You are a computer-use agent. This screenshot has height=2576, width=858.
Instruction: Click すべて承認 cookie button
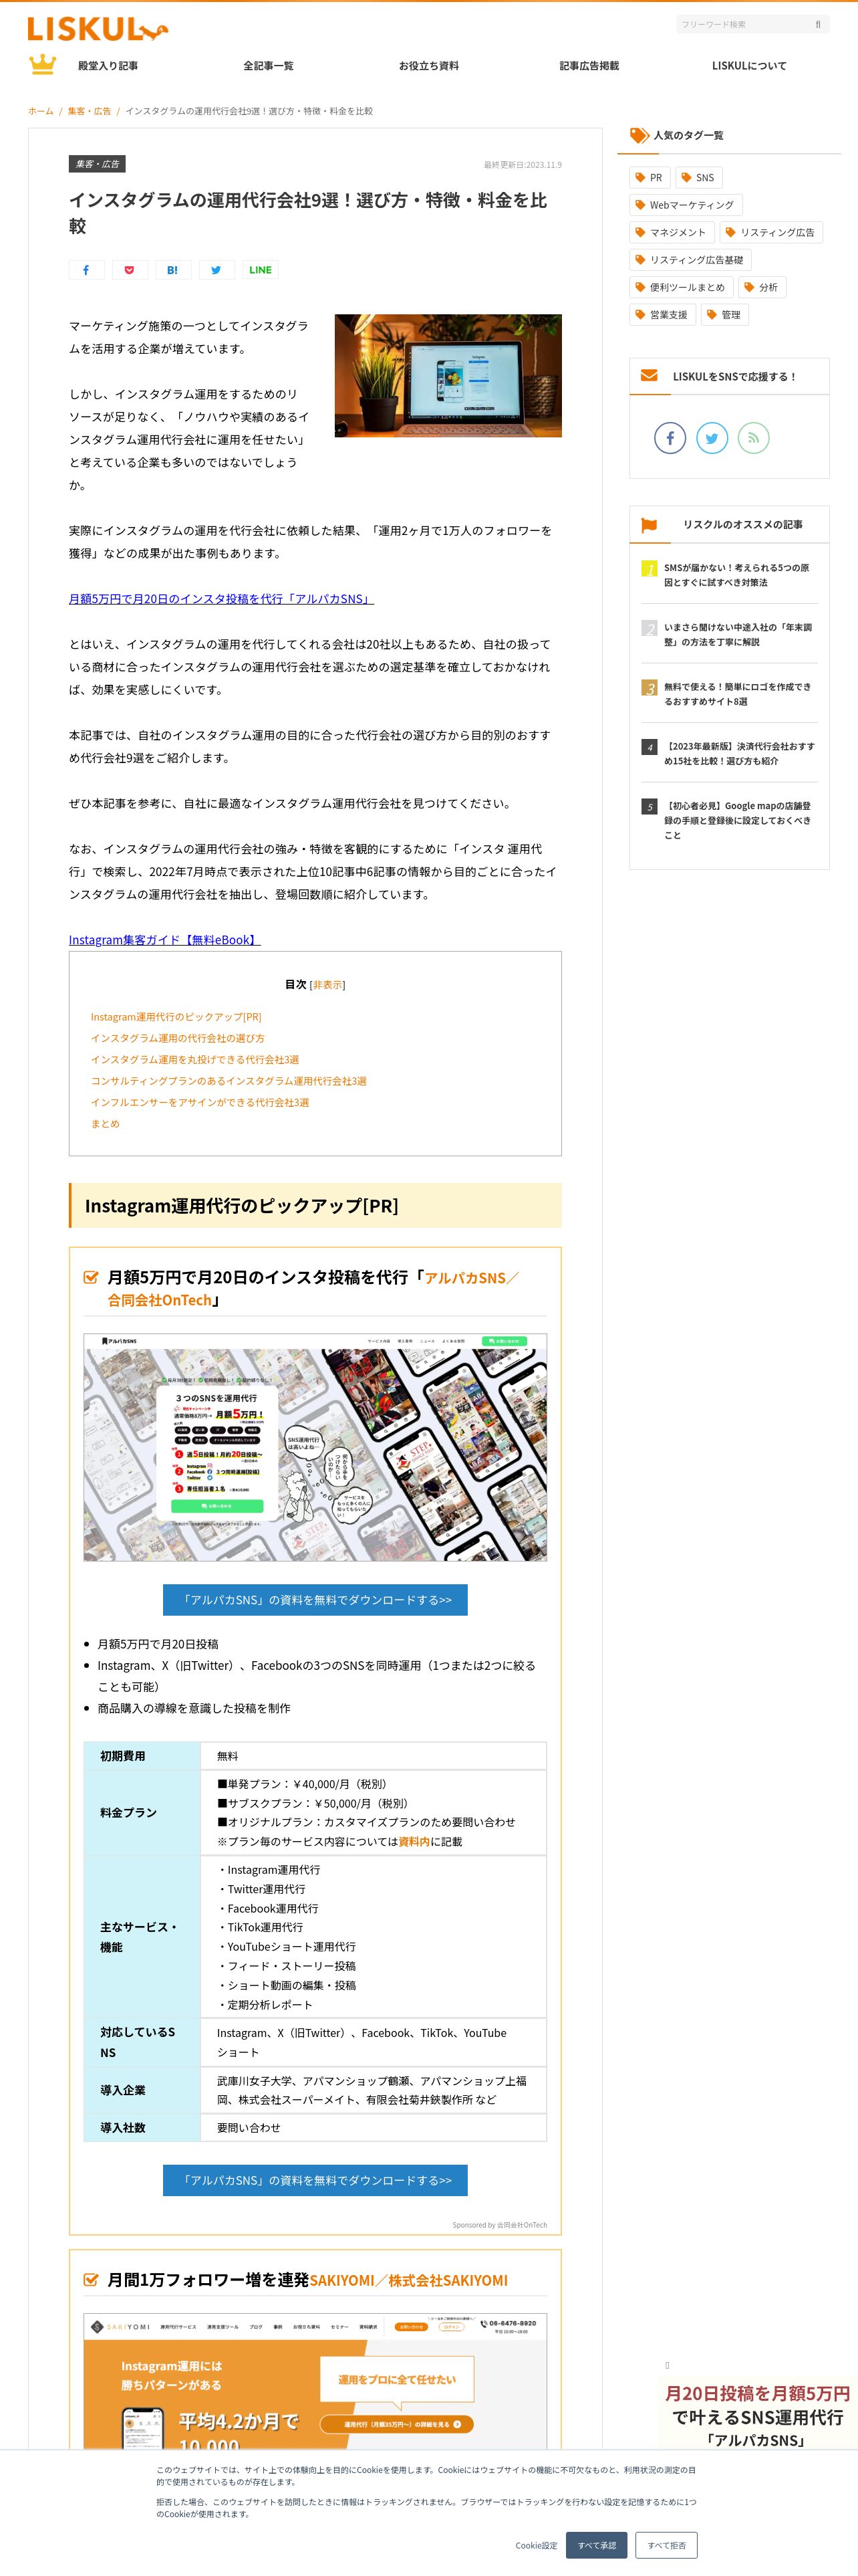596,2545
